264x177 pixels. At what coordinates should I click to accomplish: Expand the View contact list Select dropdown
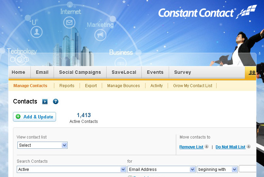(x=42, y=145)
